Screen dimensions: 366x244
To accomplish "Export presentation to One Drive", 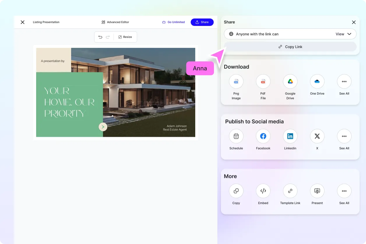I will click(317, 82).
